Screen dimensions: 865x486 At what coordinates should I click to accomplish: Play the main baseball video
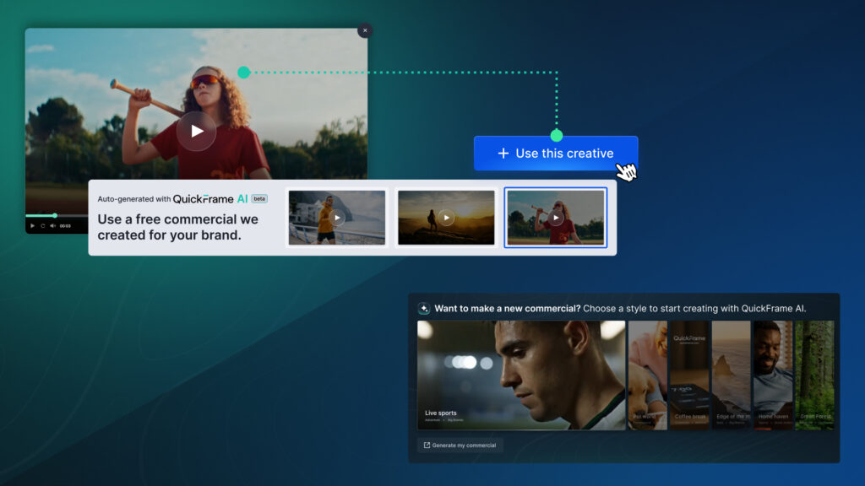(196, 131)
